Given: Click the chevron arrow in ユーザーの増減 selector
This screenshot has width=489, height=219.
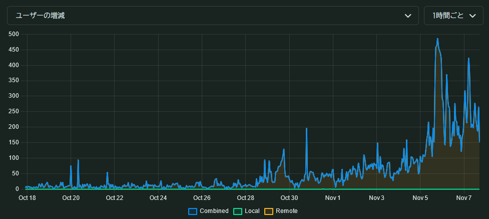Looking at the screenshot, I should 408,16.
